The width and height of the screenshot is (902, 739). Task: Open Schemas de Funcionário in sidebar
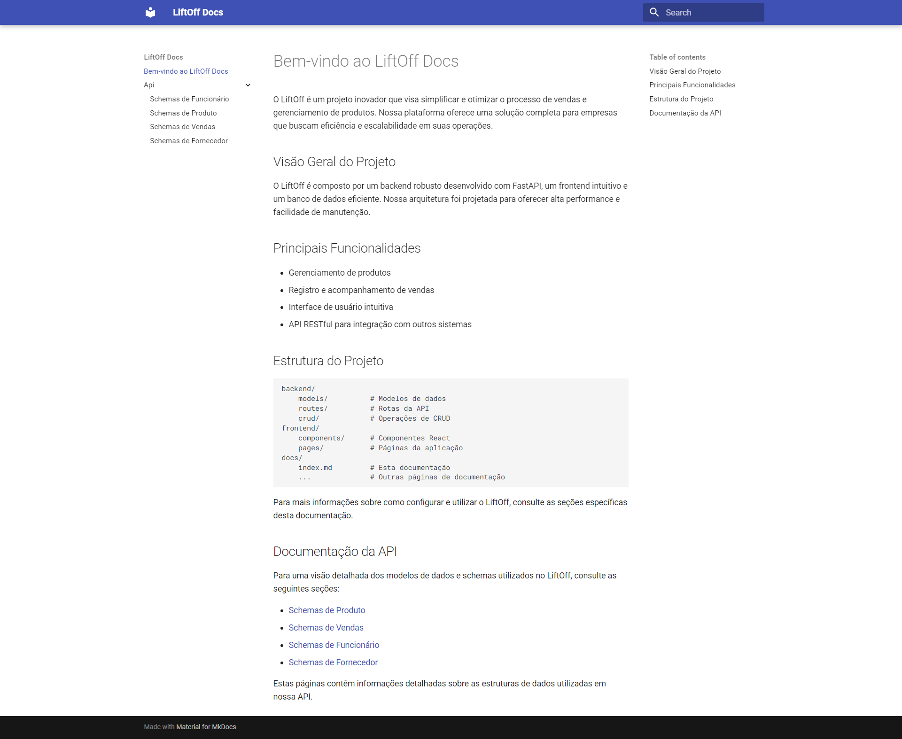(x=189, y=99)
